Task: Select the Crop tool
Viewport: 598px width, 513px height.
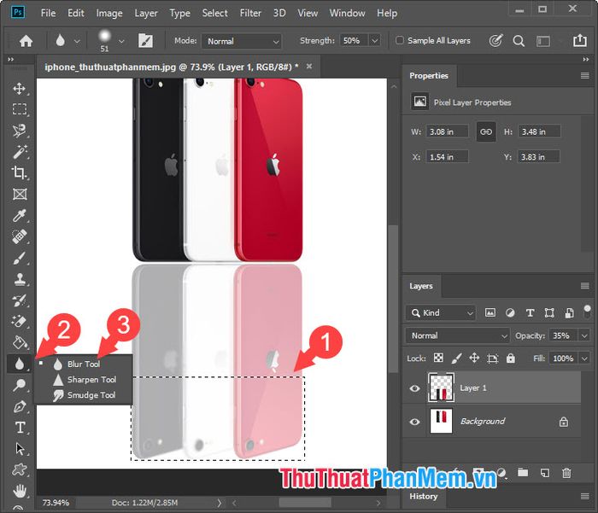Action: pos(20,172)
